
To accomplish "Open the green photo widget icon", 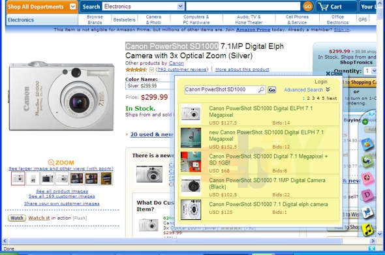I will [x=367, y=161].
